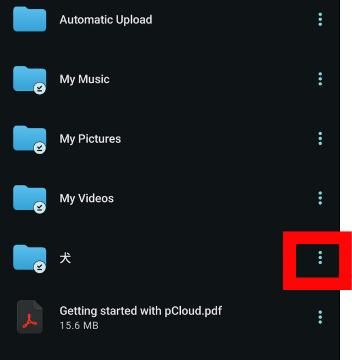Open three-dot menu for My Pictures
Viewport: 352px width, 360px height.
[320, 138]
